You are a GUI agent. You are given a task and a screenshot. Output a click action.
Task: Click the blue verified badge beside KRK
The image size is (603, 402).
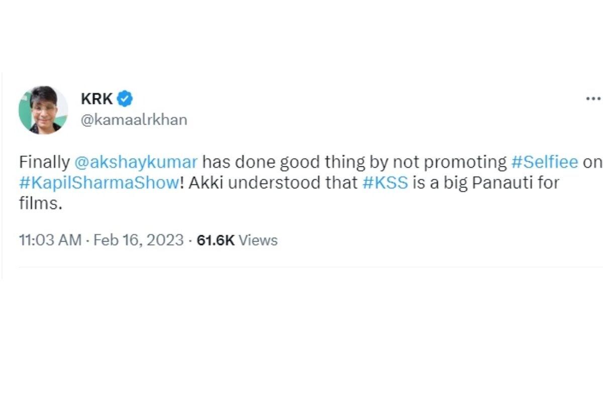point(125,98)
